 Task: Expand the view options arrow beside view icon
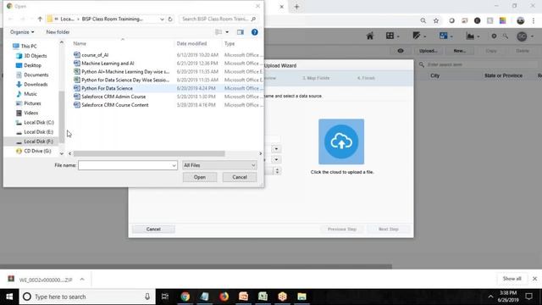[x=227, y=32]
